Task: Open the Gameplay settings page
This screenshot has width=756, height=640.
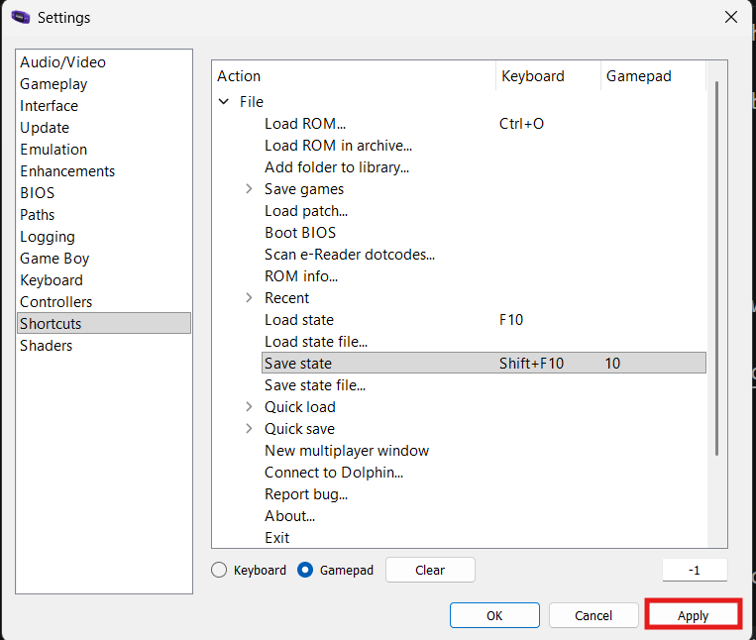Action: tap(104, 84)
